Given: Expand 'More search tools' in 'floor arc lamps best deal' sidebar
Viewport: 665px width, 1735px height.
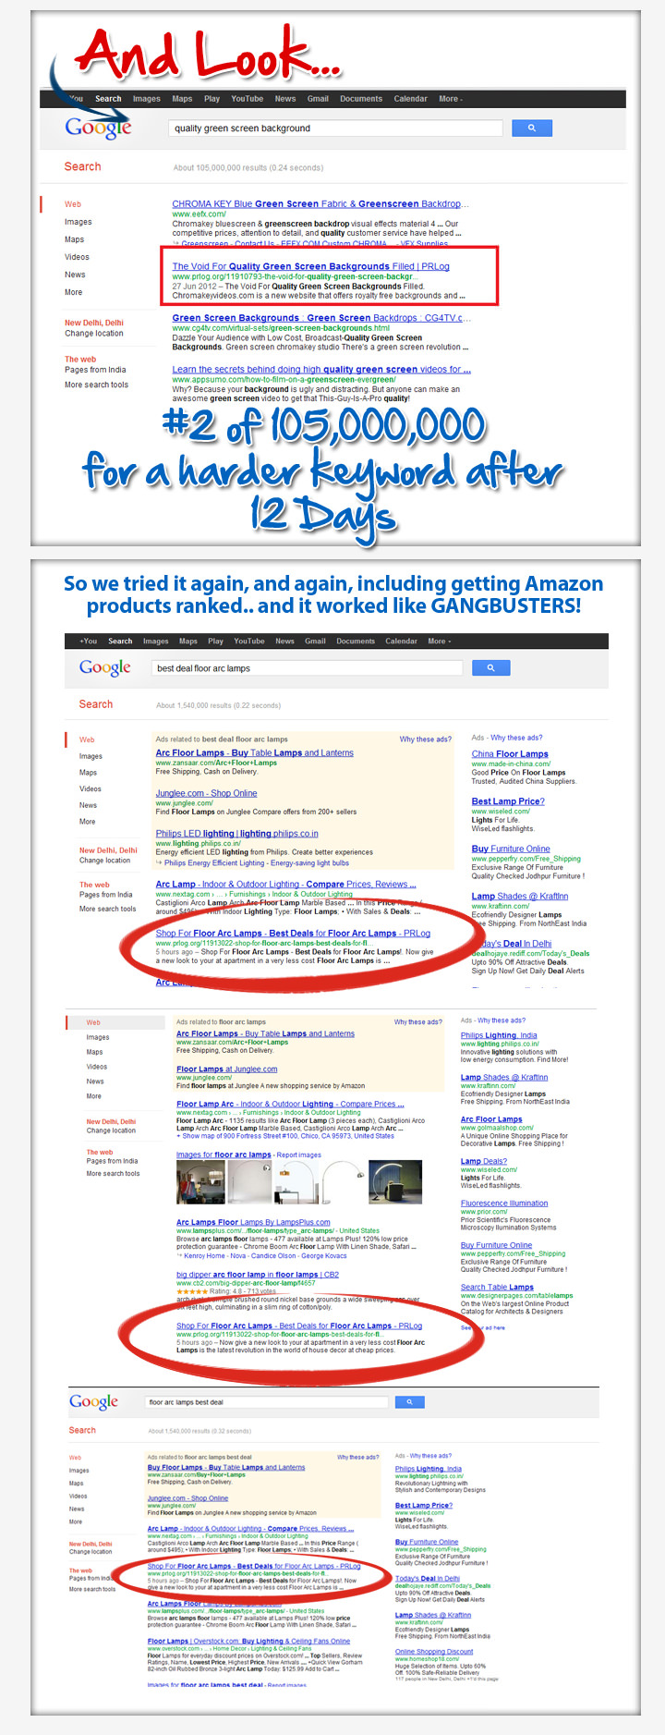Looking at the screenshot, I should tap(92, 1589).
